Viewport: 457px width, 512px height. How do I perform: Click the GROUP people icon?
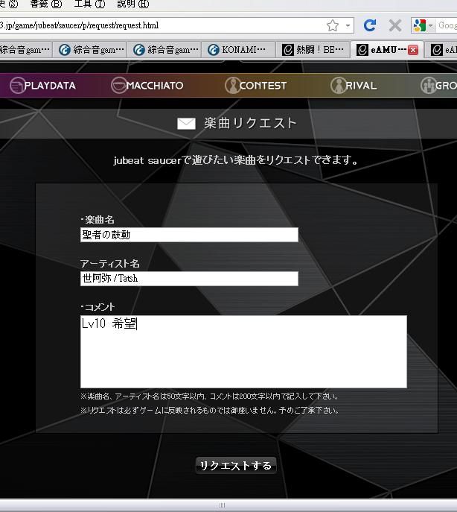[x=428, y=86]
